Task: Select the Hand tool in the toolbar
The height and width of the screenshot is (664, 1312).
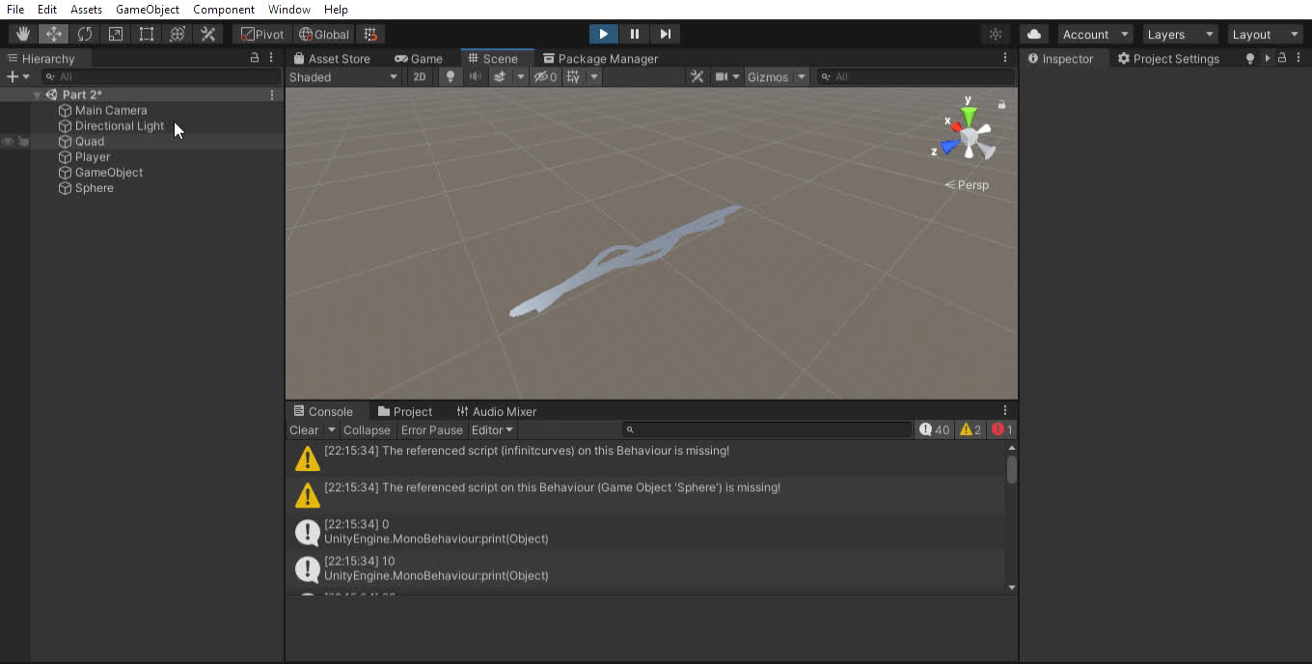Action: pos(23,34)
